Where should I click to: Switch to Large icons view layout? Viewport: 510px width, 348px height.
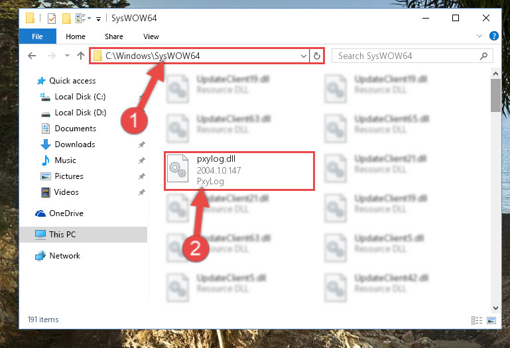pos(491,320)
